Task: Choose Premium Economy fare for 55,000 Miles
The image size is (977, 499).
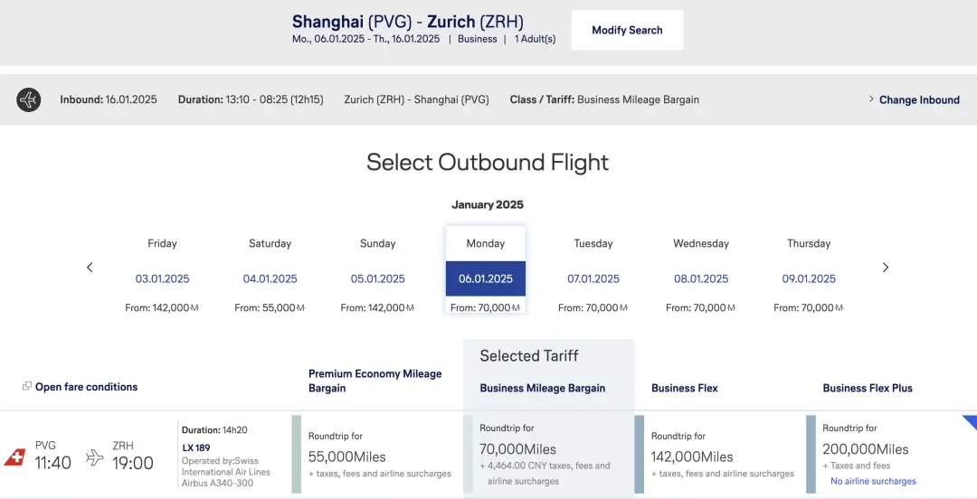Action: coord(377,454)
